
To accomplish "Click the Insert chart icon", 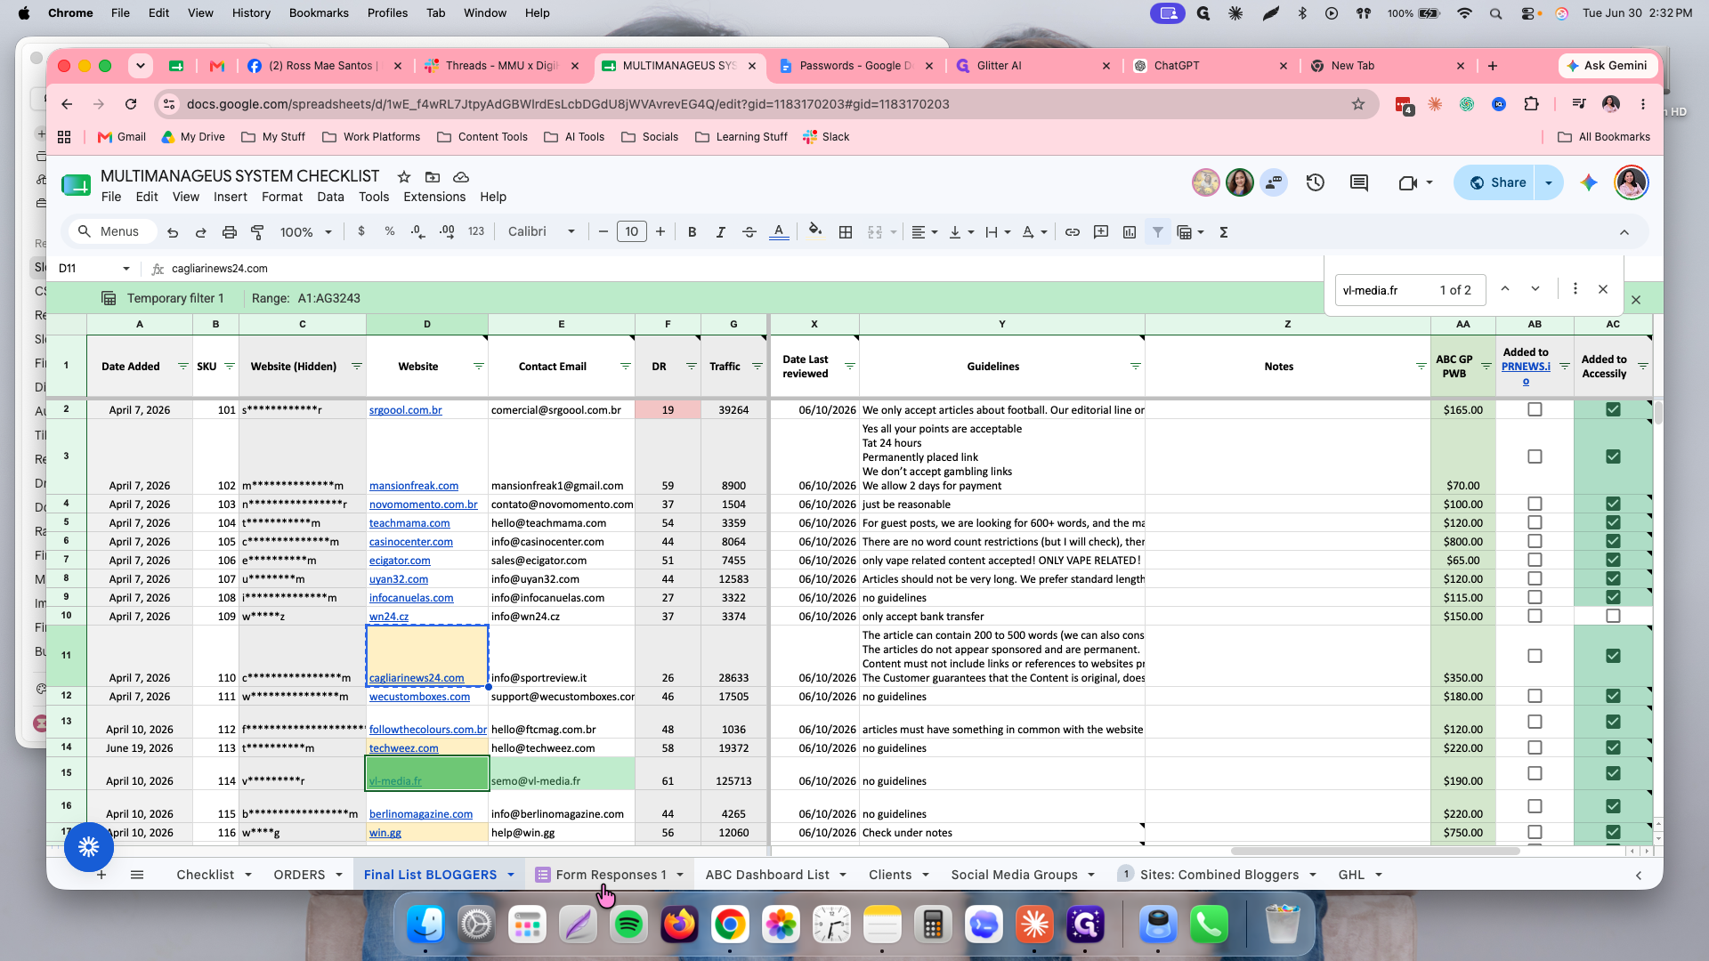I will pyautogui.click(x=1130, y=232).
